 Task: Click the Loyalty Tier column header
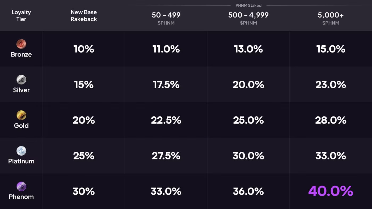[x=21, y=16]
